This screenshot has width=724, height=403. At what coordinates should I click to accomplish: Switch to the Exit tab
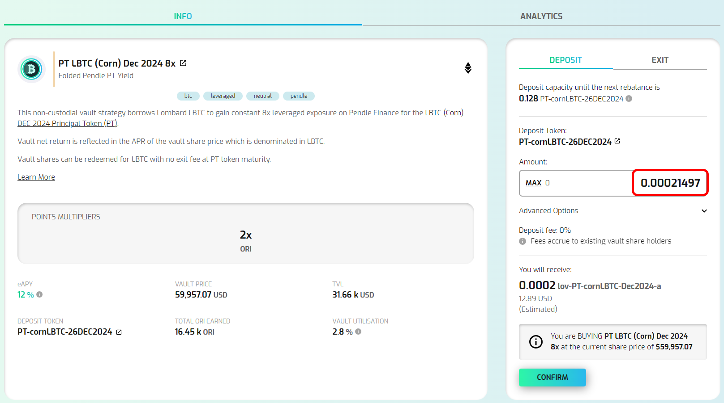(x=660, y=60)
